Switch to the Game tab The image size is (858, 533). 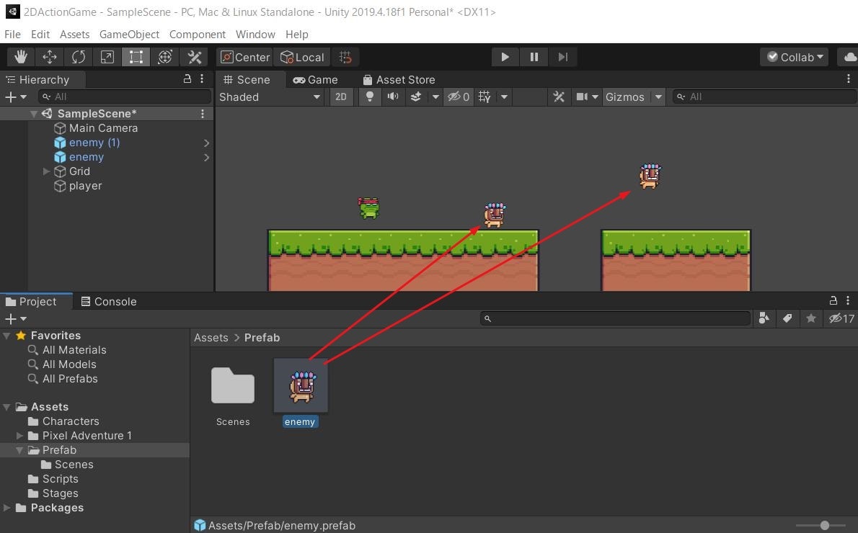pos(315,80)
